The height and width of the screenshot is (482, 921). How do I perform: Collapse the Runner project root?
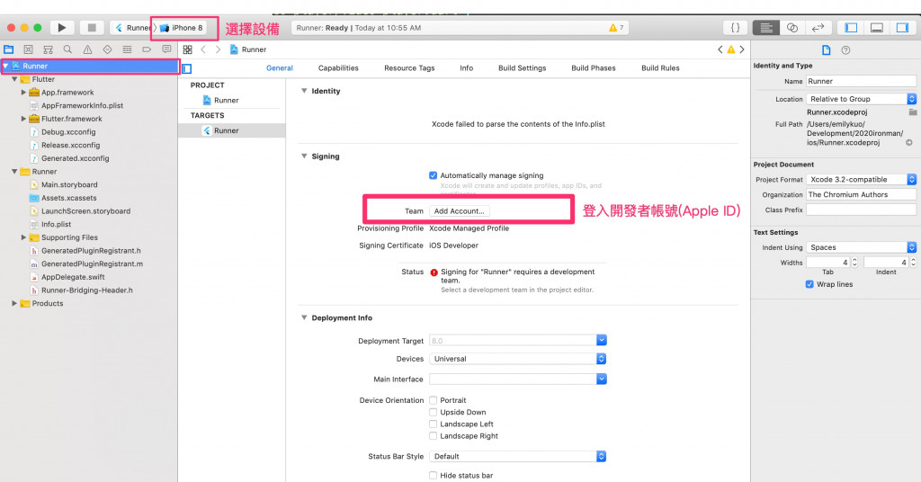[x=6, y=66]
